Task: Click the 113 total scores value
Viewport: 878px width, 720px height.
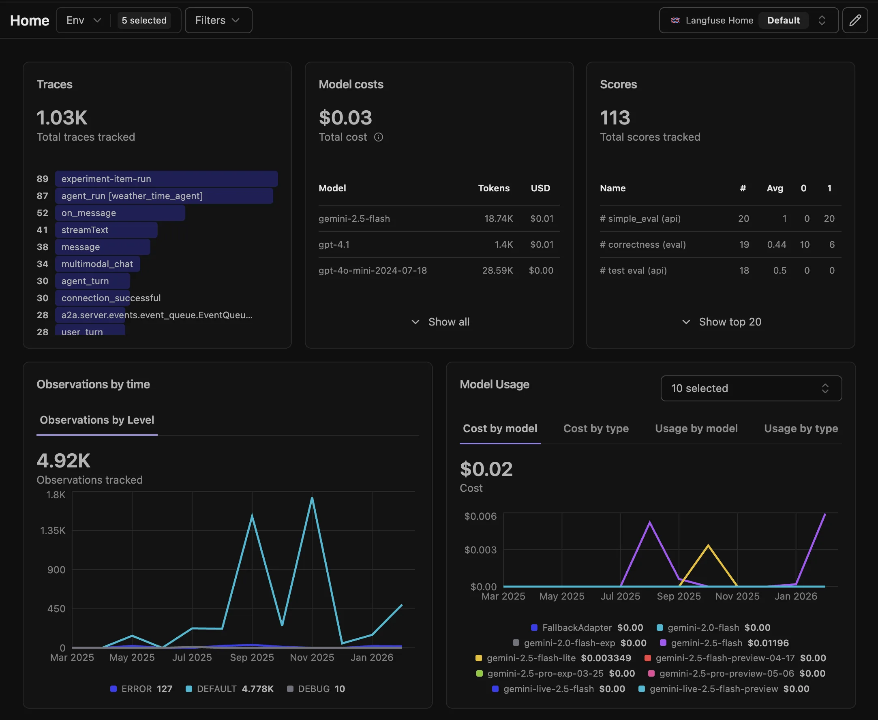Action: 615,118
